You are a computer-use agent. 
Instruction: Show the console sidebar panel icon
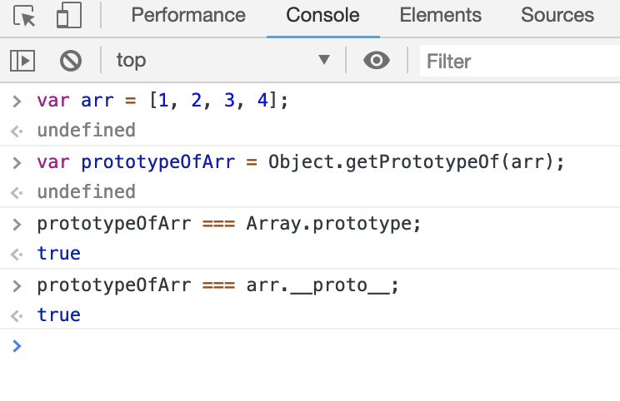(x=22, y=60)
